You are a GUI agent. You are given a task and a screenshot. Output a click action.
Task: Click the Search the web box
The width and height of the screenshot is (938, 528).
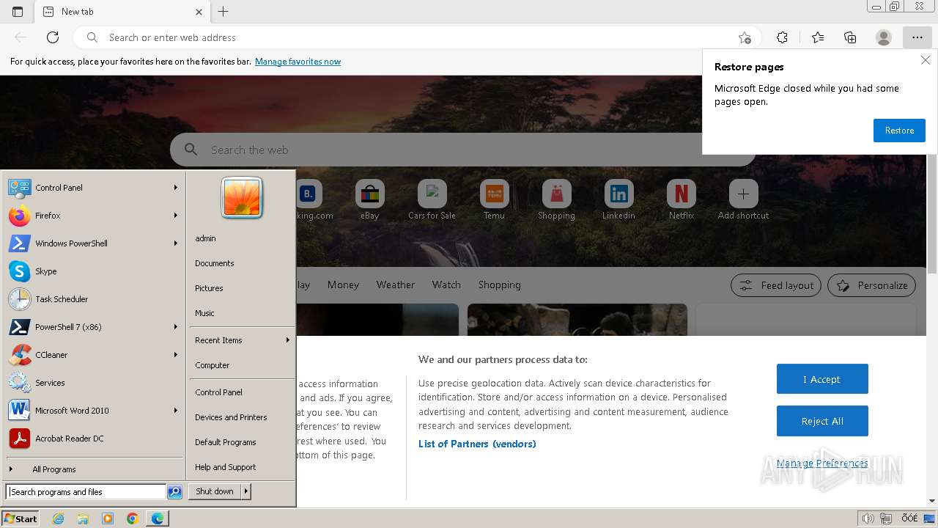pyautogui.click(x=463, y=150)
